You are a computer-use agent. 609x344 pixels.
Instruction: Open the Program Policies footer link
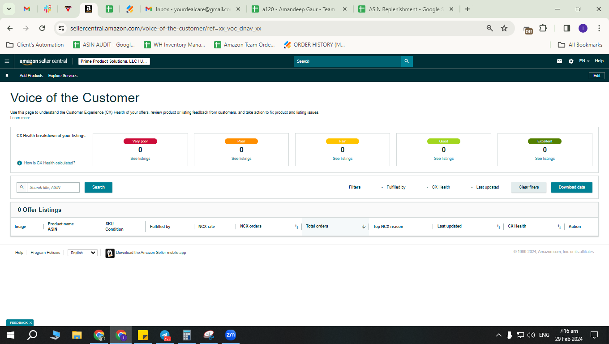pyautogui.click(x=45, y=253)
